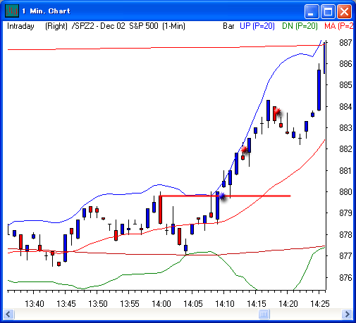Screen dimensions: 356x323
Task: Close the 1 Min. Chart window
Action: coord(344,11)
